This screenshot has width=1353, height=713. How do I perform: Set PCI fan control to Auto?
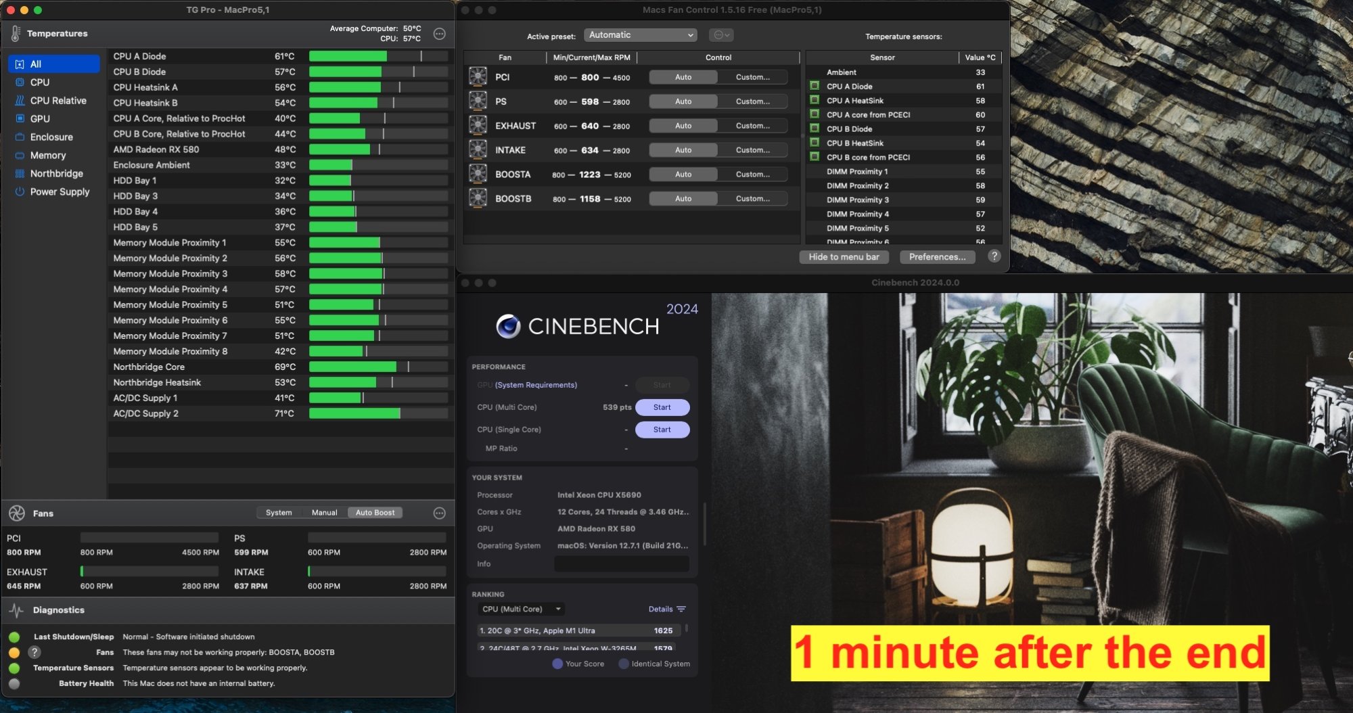tap(683, 77)
